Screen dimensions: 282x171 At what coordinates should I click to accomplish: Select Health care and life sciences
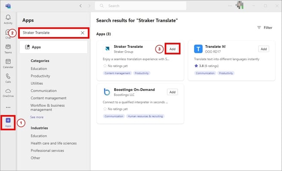tap(53, 143)
